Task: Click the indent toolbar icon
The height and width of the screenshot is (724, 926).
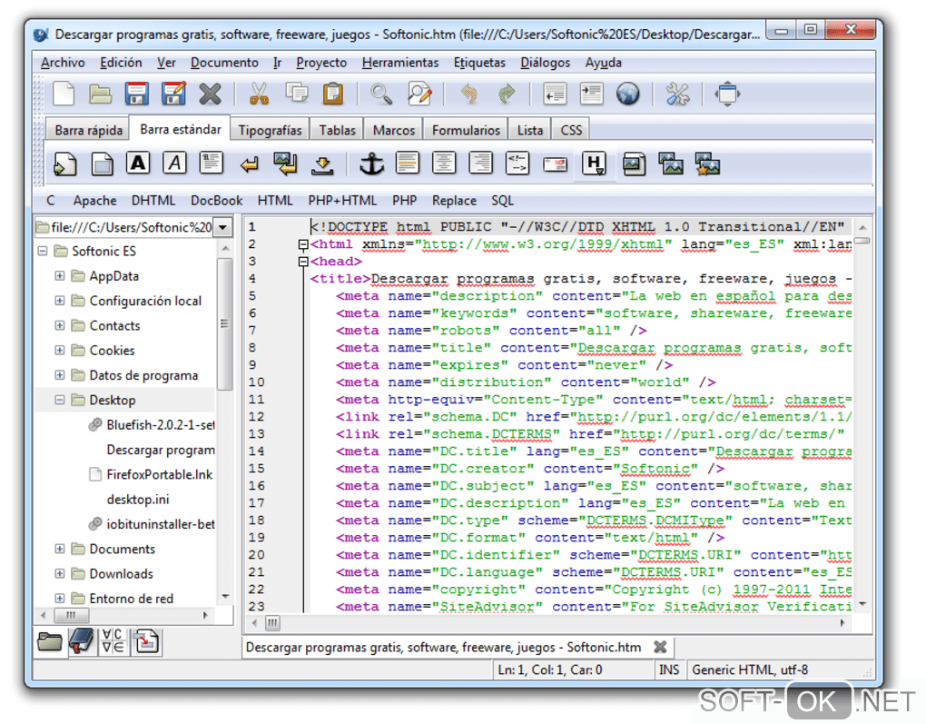Action: point(591,94)
